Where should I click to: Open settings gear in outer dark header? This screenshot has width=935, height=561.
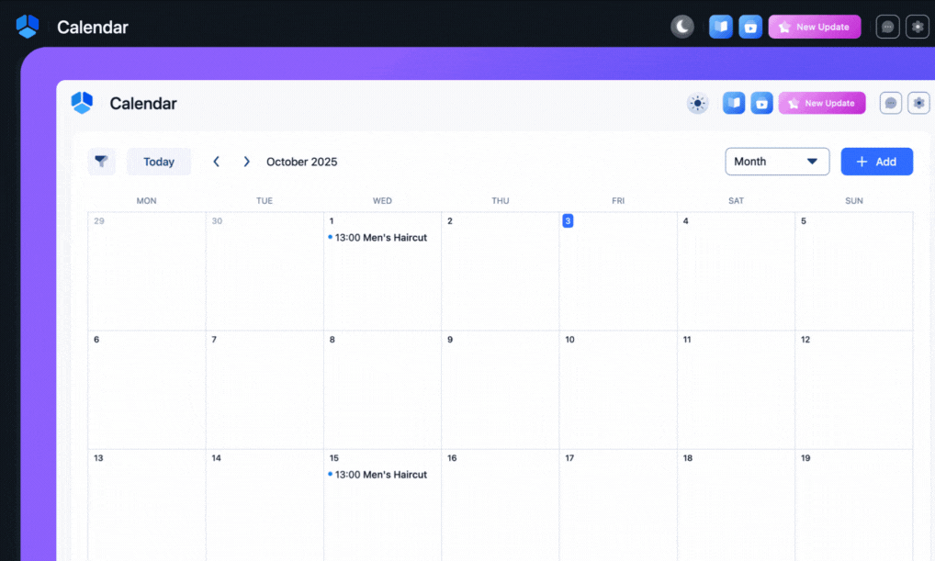coord(918,27)
